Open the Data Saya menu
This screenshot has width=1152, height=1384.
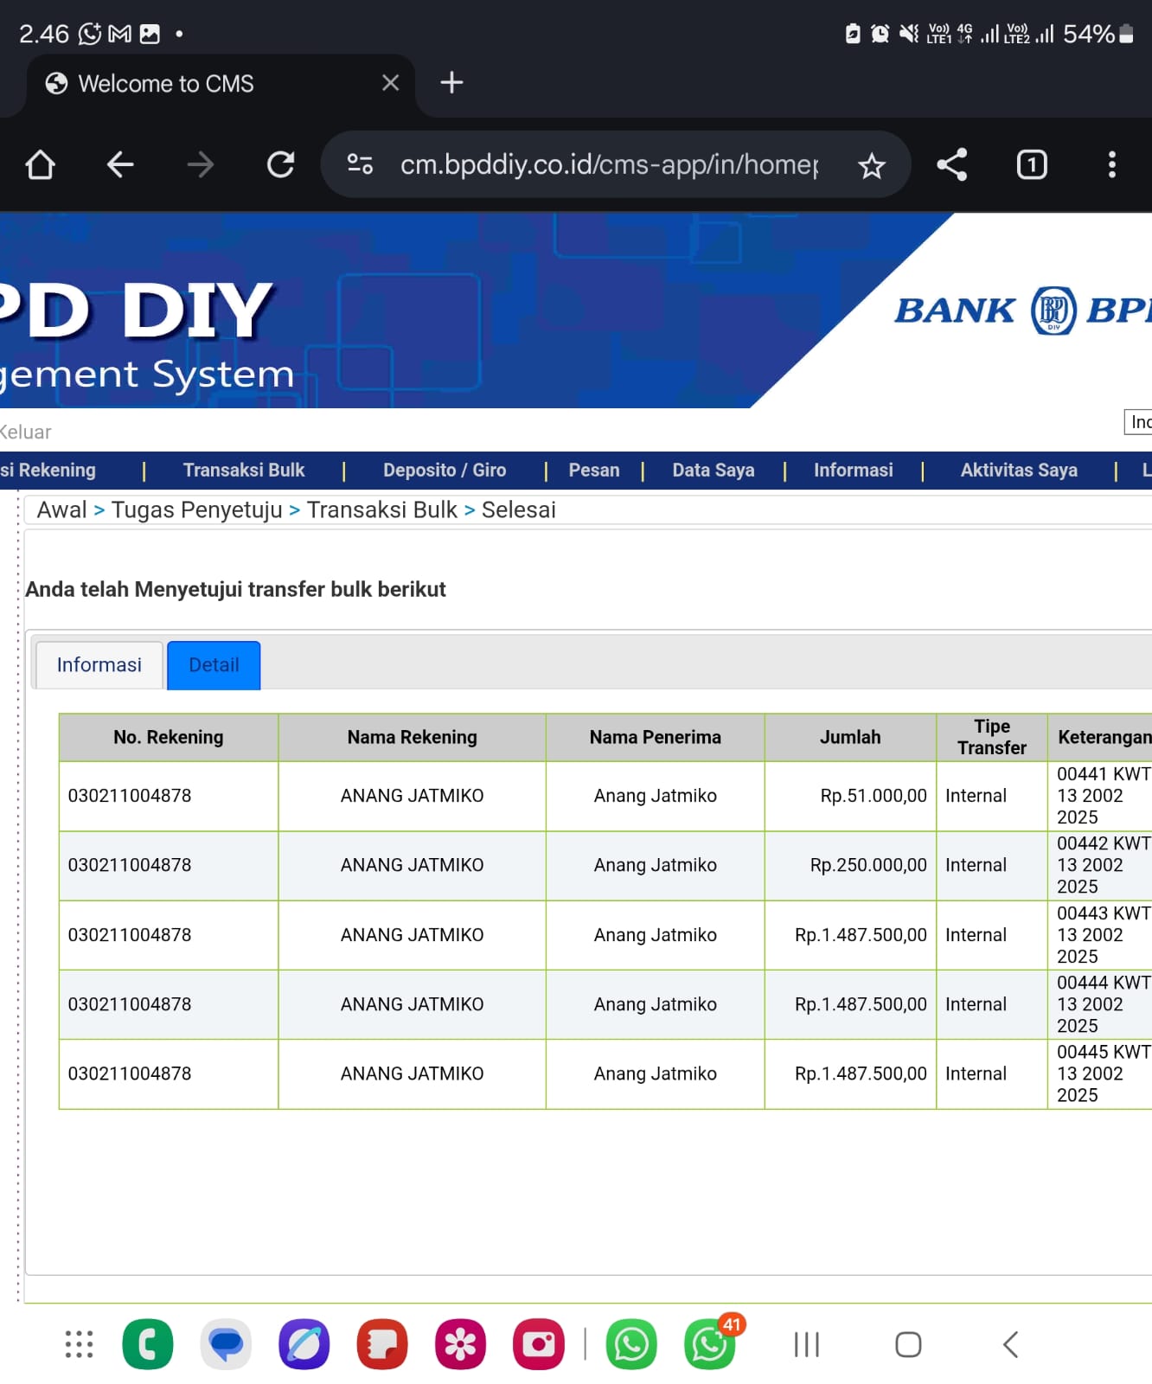click(x=714, y=471)
